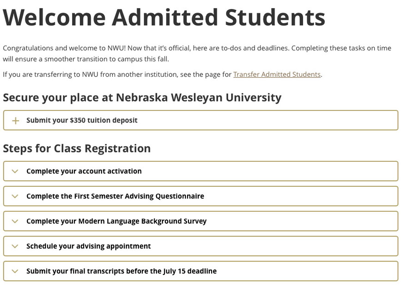402x299 pixels.
Task: Open the Transfer Admitted Students link
Action: pyautogui.click(x=277, y=74)
